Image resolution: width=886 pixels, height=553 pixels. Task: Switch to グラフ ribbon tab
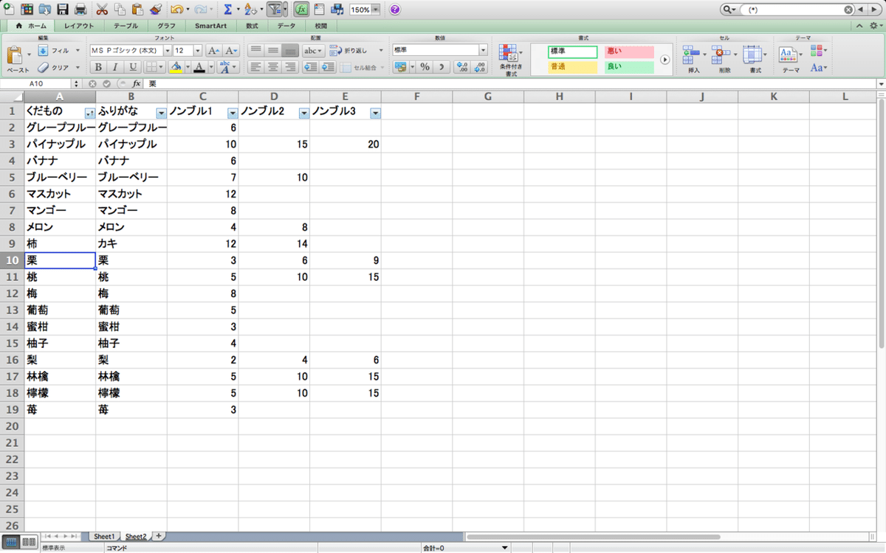coord(166,26)
